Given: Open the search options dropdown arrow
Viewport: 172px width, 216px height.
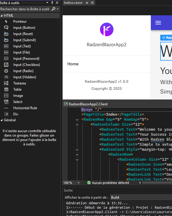Looking at the screenshot, I should pos(58,9).
